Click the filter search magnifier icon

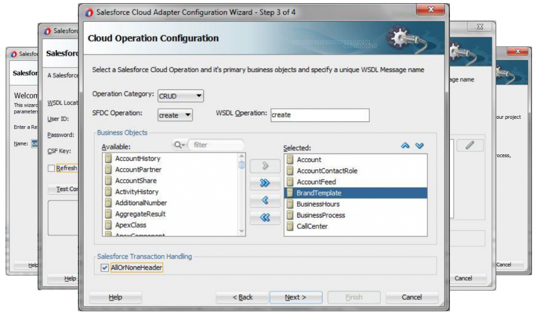coord(179,145)
